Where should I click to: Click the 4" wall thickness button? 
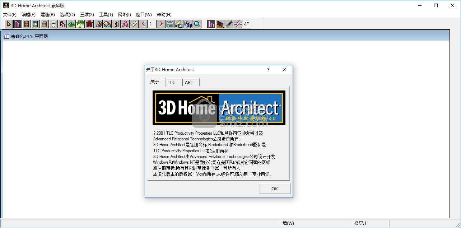247,24
